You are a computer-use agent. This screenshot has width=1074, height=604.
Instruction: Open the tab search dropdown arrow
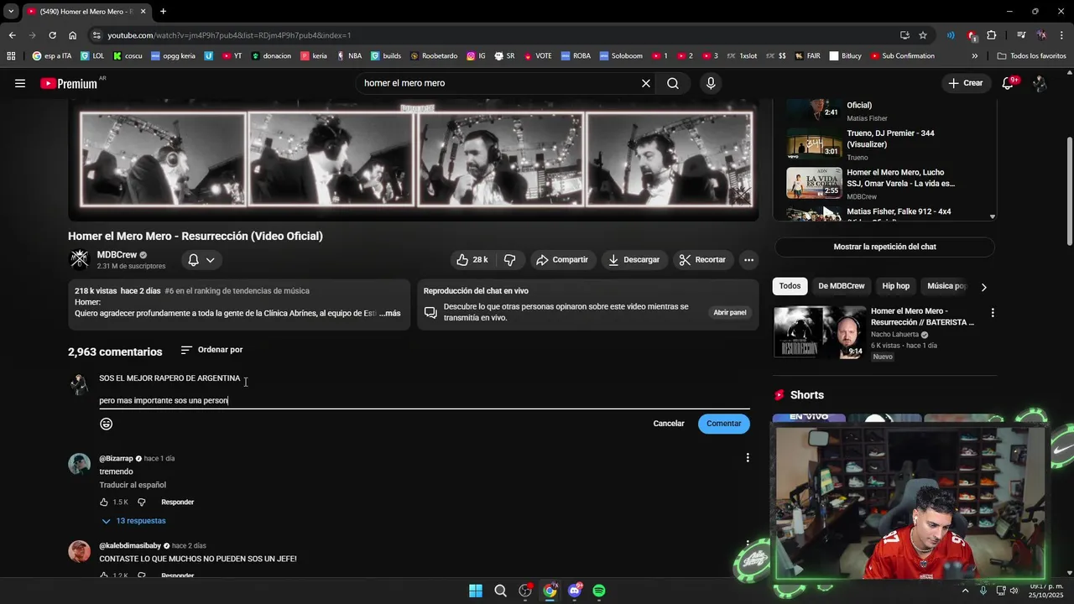point(11,12)
